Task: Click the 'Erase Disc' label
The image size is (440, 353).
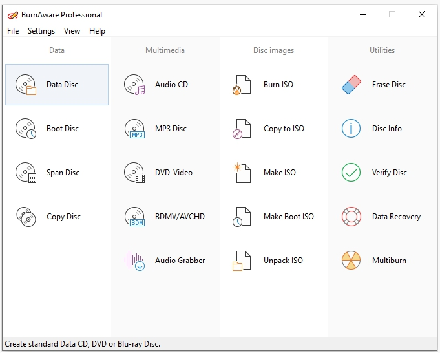Action: 389,85
